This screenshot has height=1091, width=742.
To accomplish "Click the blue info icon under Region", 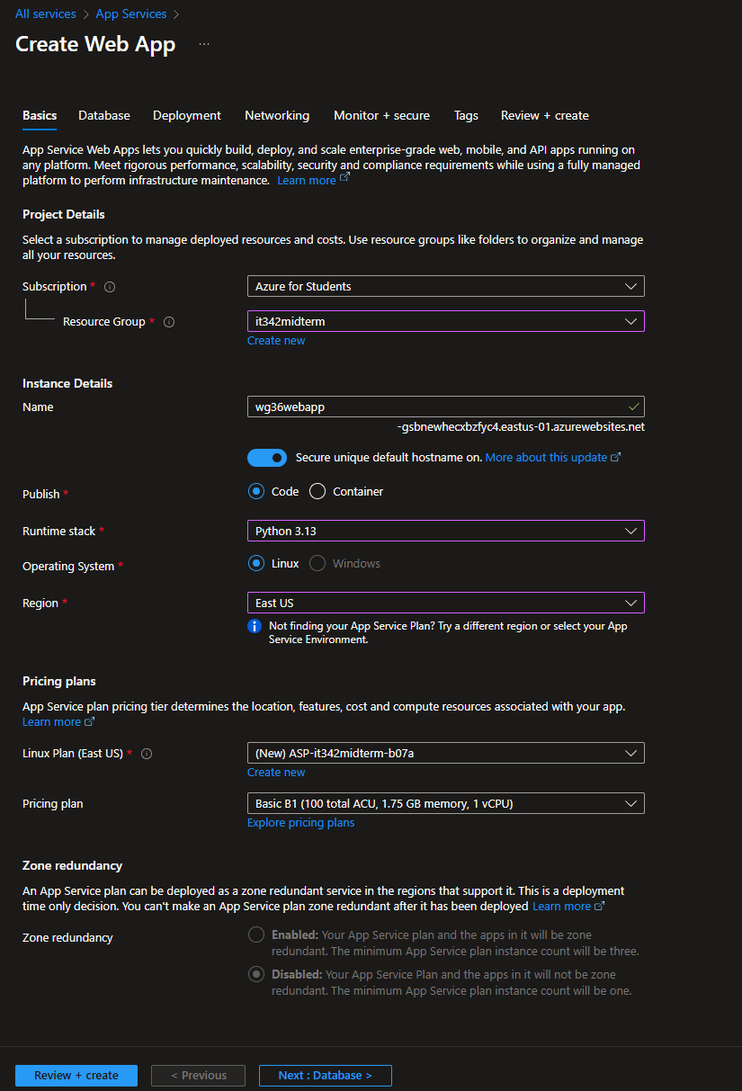I will click(255, 626).
